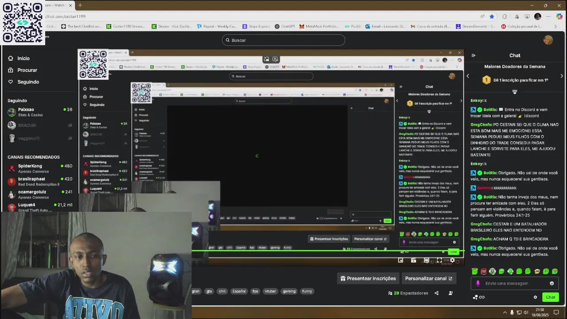Open the Paixxao followed channel
Screen dimensions: 567x319
39,112
